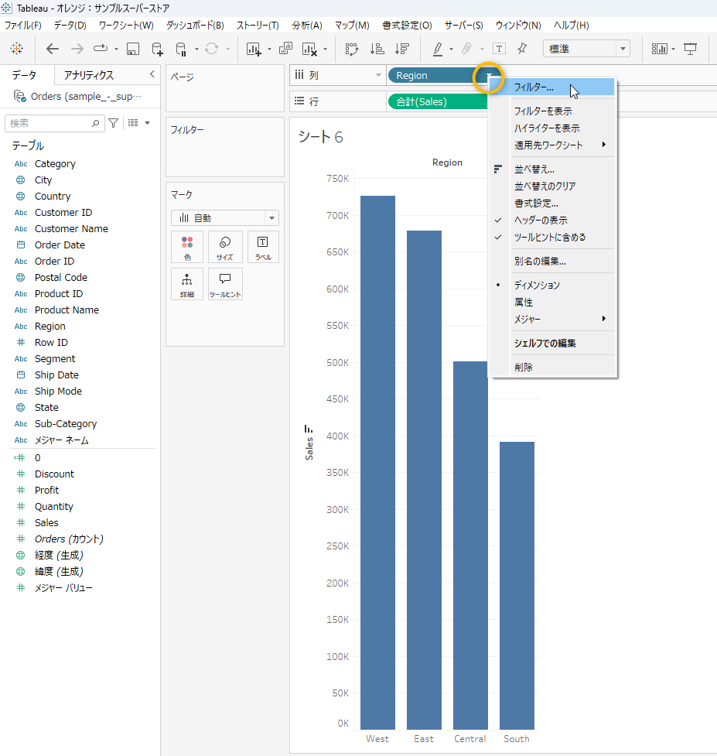Viewport: 717px width, 756px height.
Task: Choose フィルター... from the context menu
Action: 534,87
